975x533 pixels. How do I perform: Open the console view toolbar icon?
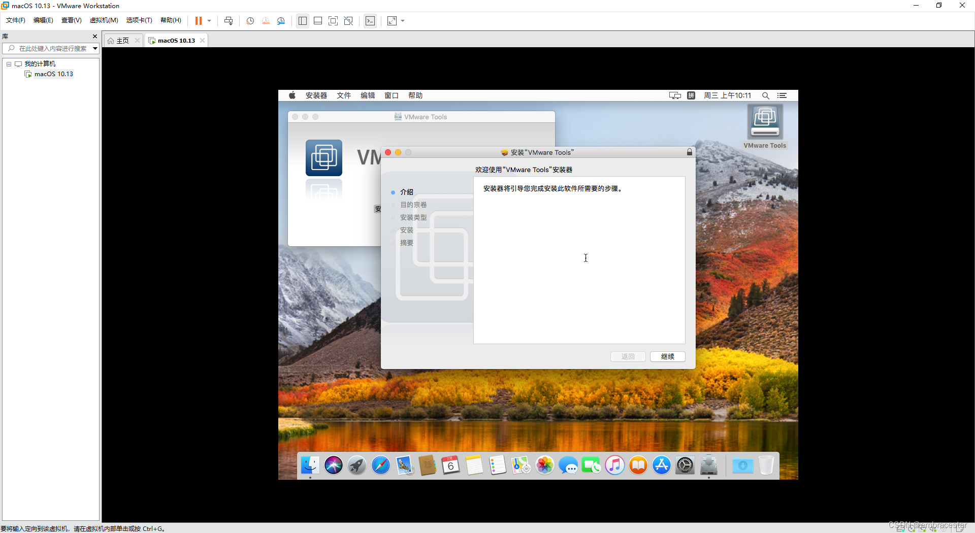coord(370,21)
